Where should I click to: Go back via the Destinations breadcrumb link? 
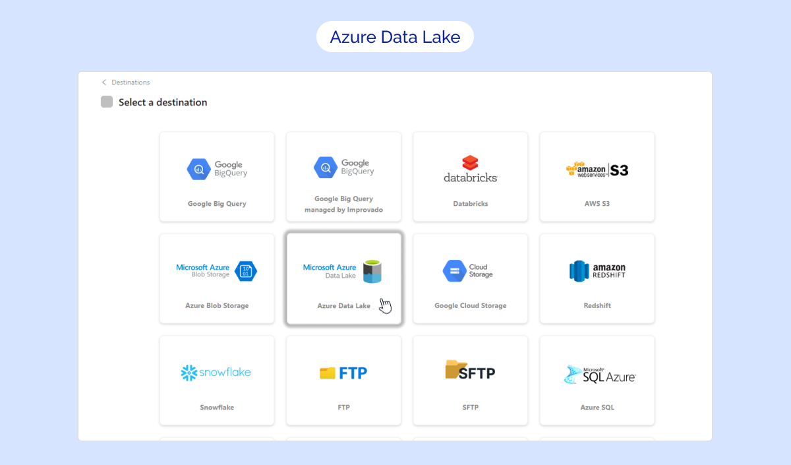[x=131, y=82]
